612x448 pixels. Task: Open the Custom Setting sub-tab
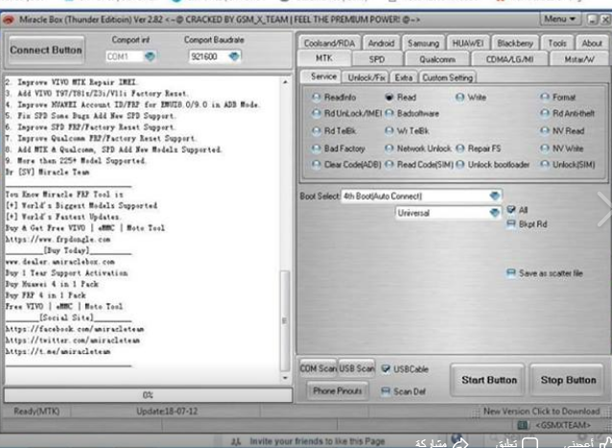(447, 78)
